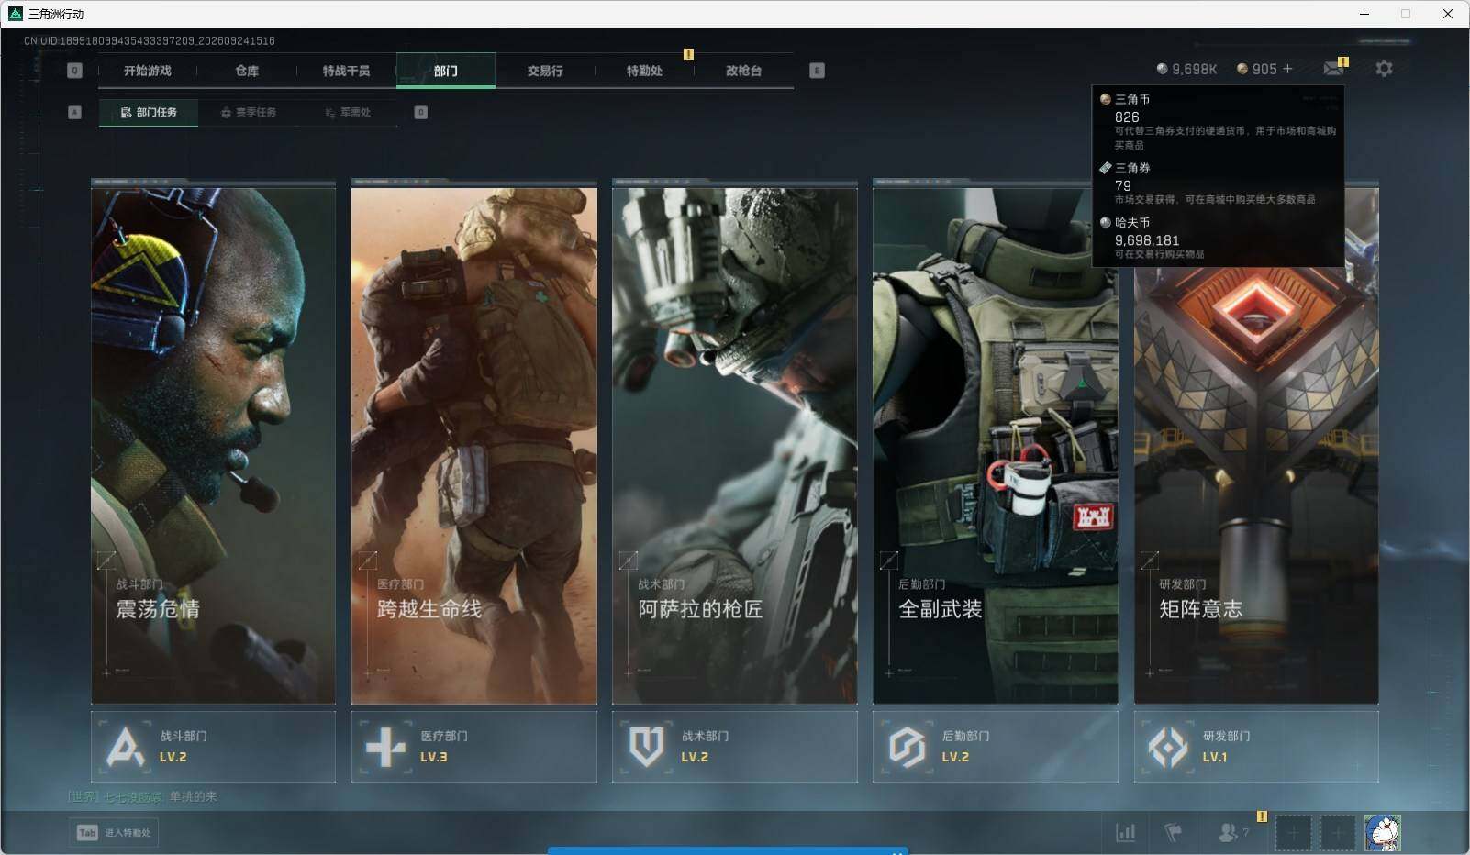Click the 世界 chat message line
1470x855 pixels.
(x=142, y=796)
